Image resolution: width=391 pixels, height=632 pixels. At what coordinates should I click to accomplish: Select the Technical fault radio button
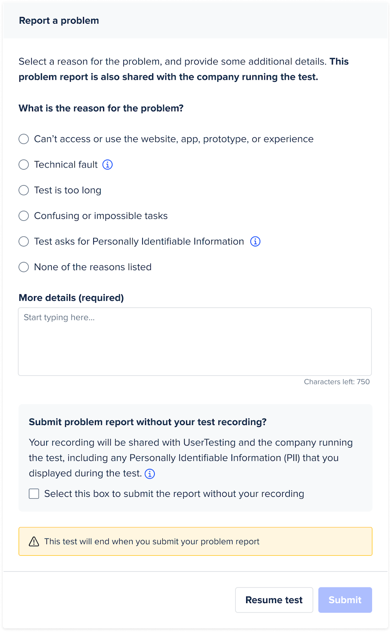coord(24,165)
